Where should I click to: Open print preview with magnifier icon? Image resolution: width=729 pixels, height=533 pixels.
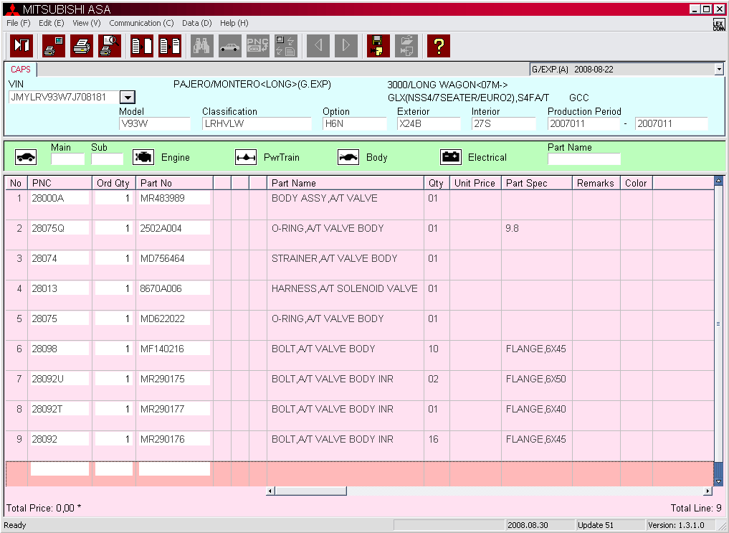tap(110, 46)
